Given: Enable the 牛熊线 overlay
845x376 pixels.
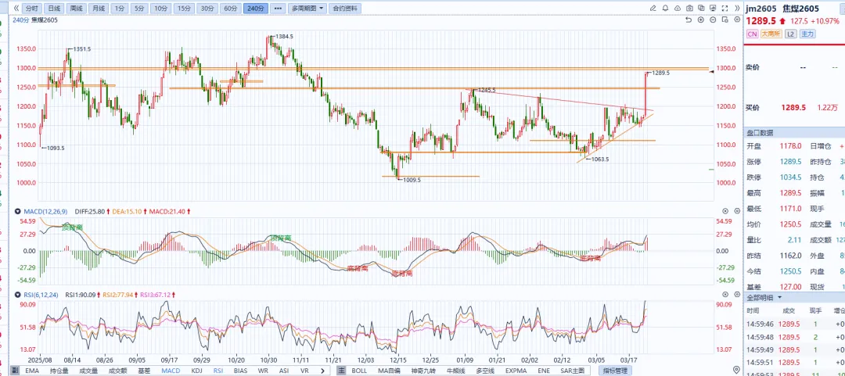Looking at the screenshot, I should point(456,371).
